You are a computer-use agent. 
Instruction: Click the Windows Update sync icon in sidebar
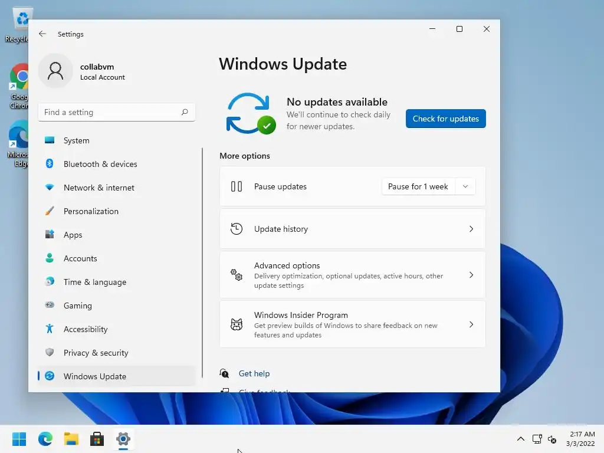[50, 376]
